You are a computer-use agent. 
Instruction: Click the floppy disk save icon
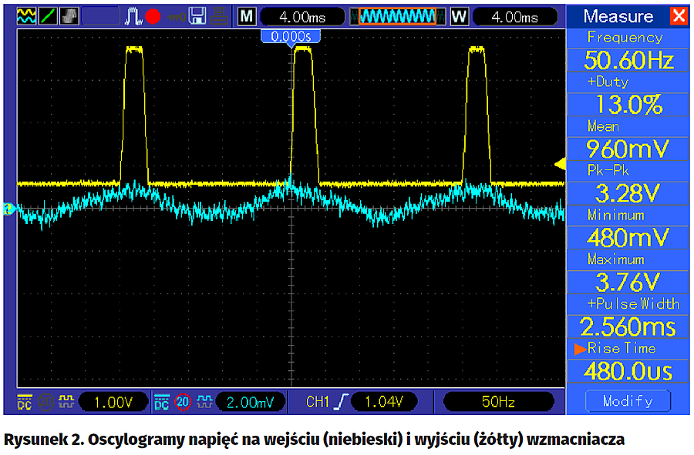197,15
